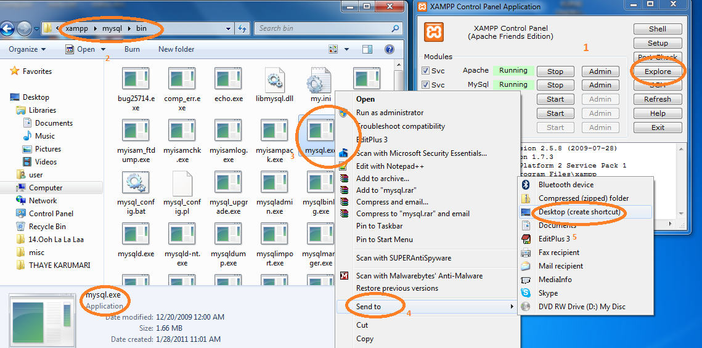Toggle the Explorer preview pane icon

(x=367, y=49)
